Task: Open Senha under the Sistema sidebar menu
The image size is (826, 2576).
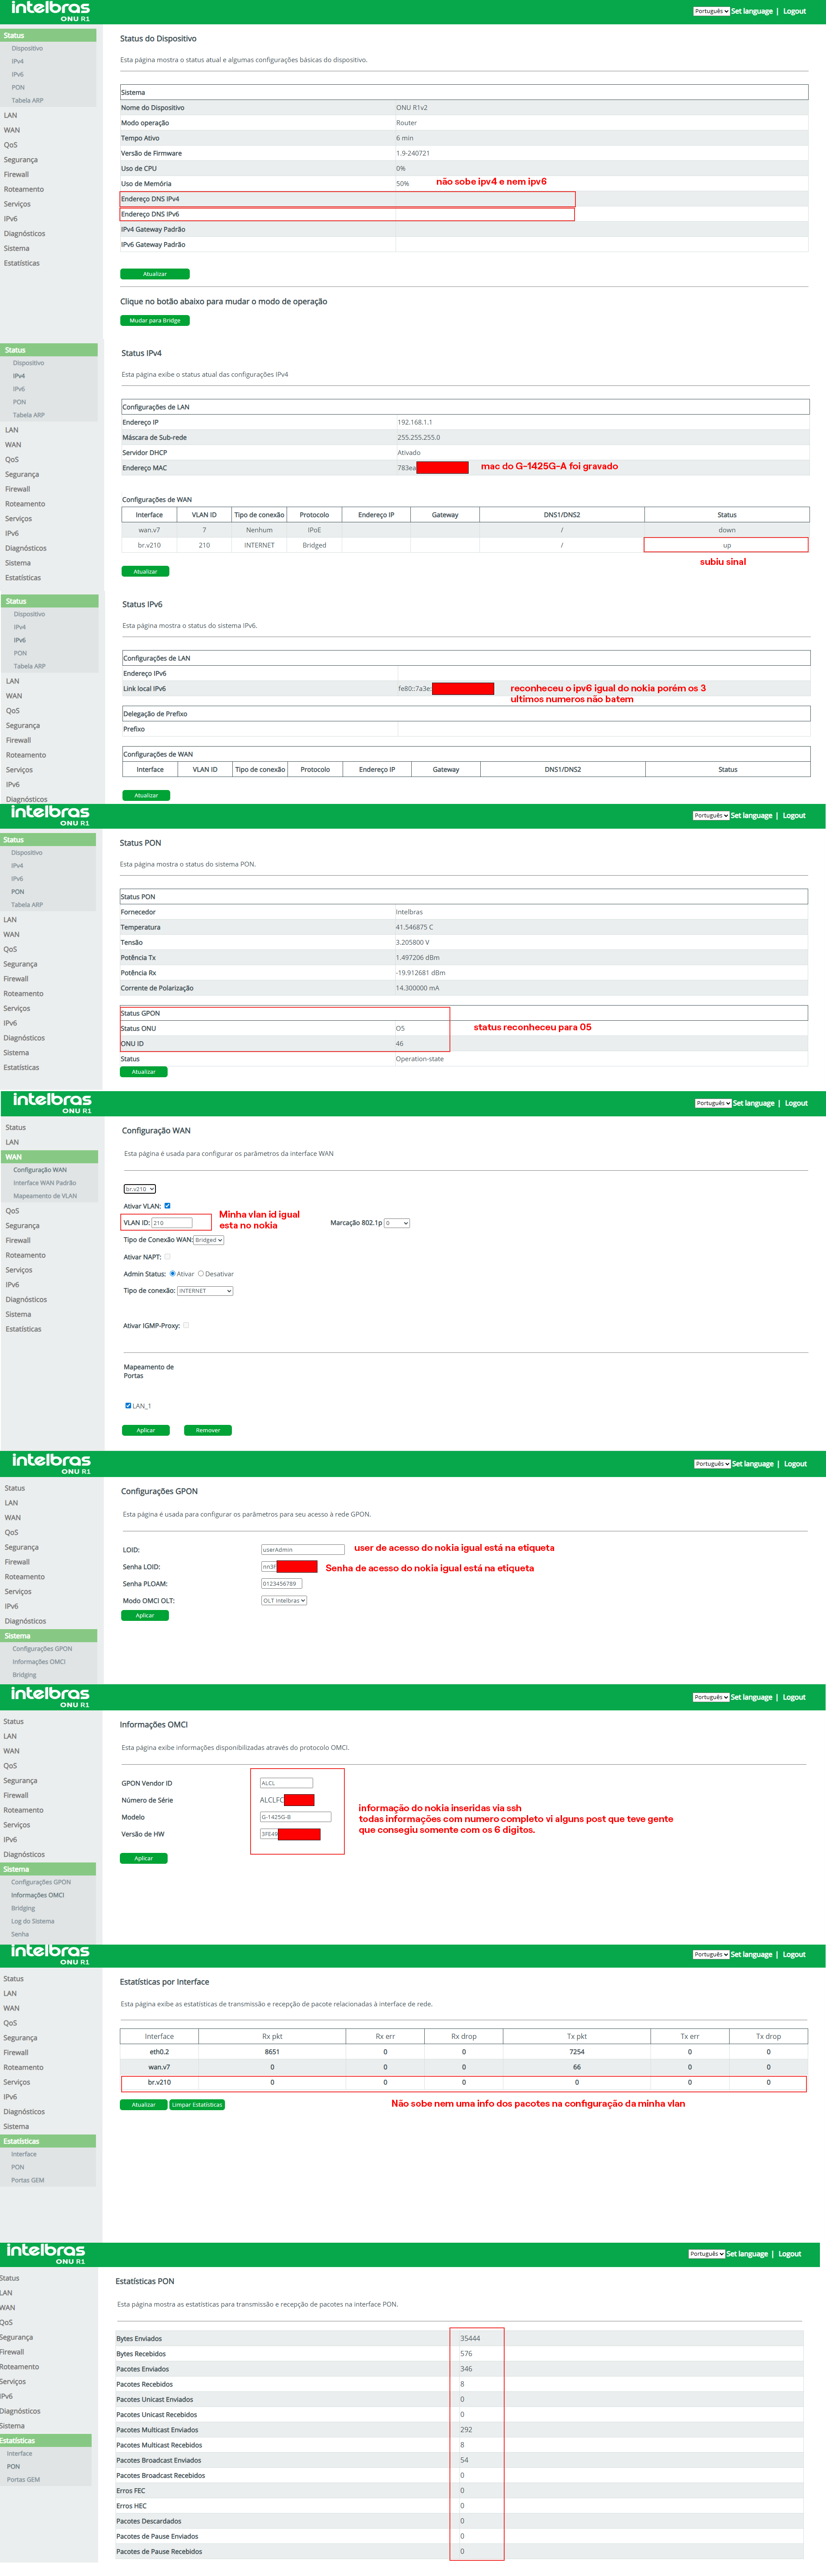Action: pos(20,1934)
